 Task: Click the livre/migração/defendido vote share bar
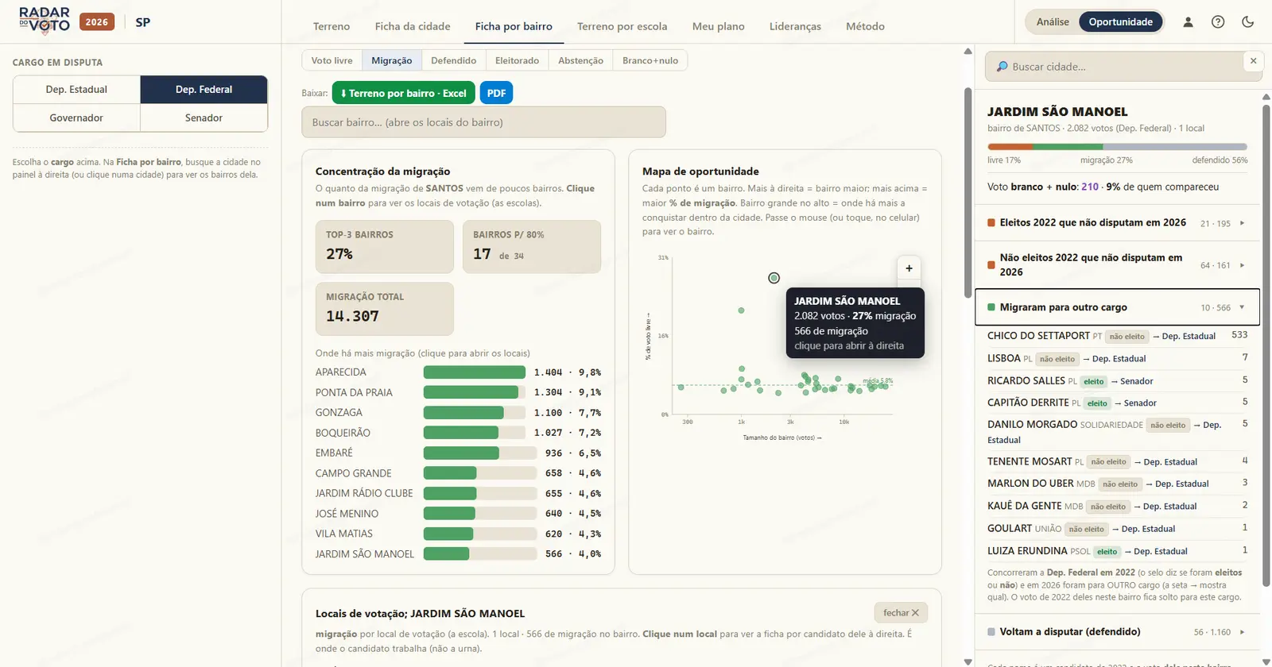[1117, 147]
